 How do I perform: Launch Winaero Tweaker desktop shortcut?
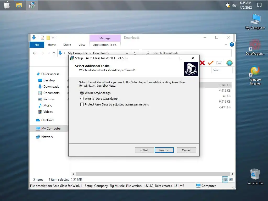255,75
